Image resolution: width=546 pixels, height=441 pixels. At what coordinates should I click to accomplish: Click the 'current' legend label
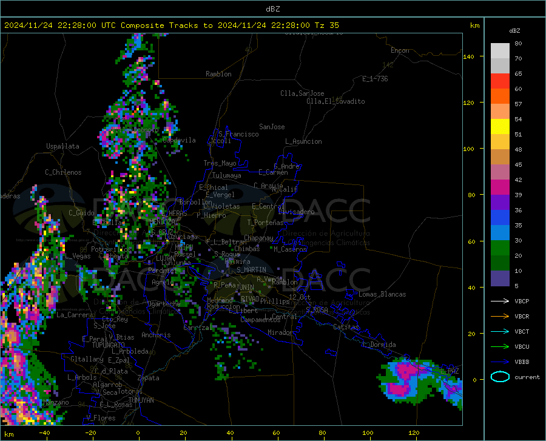527,377
